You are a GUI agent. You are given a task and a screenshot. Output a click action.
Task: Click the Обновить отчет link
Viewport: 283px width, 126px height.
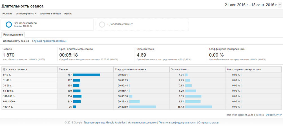pyautogui.click(x=274, y=115)
